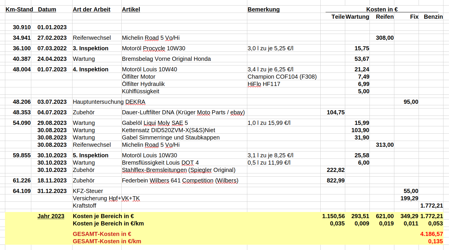The image size is (449, 250).
Task: Select the 3. Inspektion cell
Action: (91, 48)
